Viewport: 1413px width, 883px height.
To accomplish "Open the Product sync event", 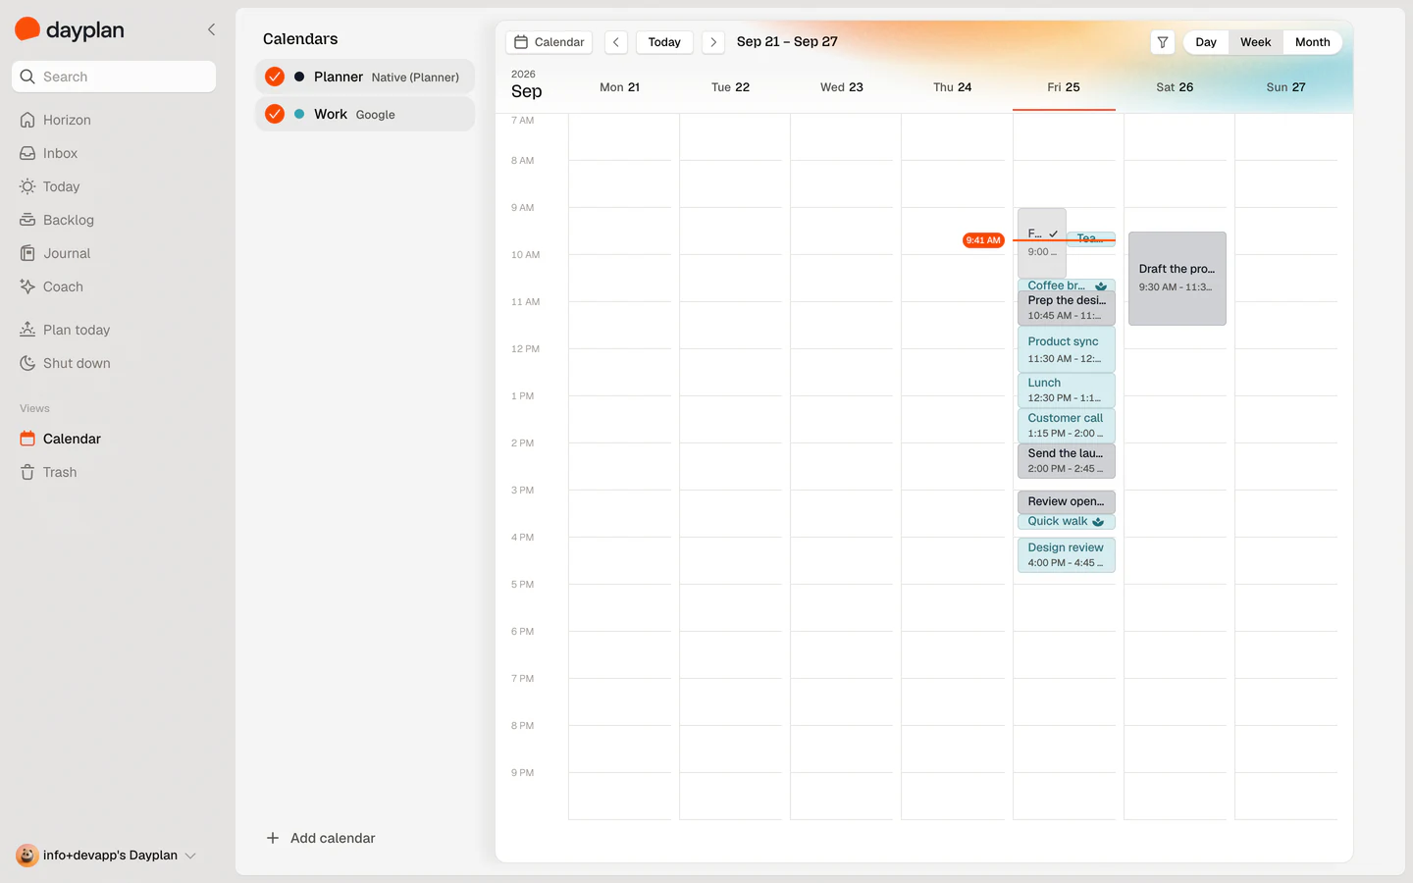I will pos(1067,349).
